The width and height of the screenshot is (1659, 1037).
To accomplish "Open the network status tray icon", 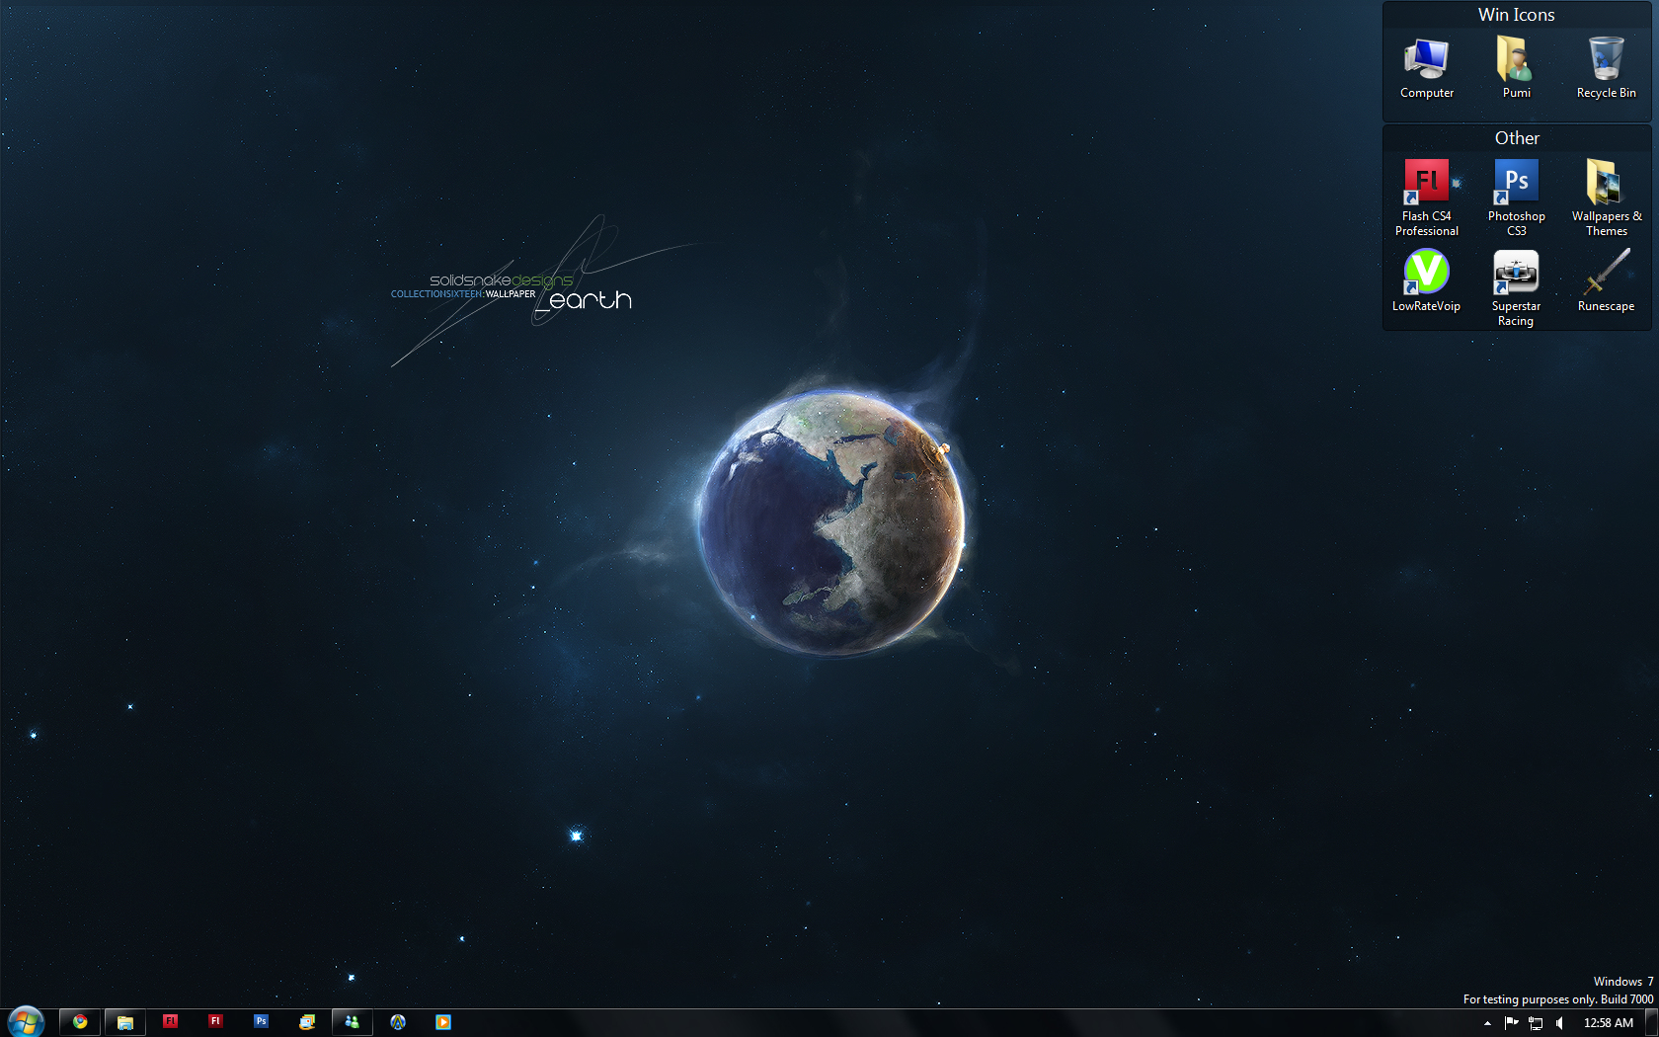I will [1536, 1023].
